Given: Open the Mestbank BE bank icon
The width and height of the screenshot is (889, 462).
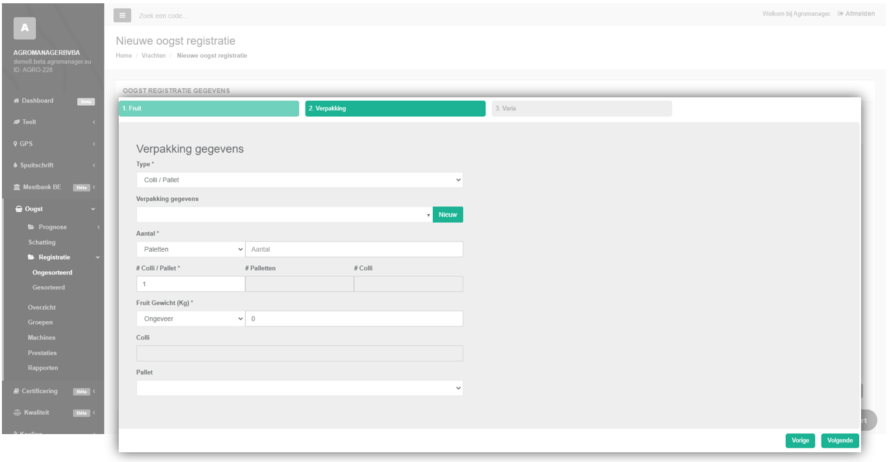Looking at the screenshot, I should [x=17, y=187].
